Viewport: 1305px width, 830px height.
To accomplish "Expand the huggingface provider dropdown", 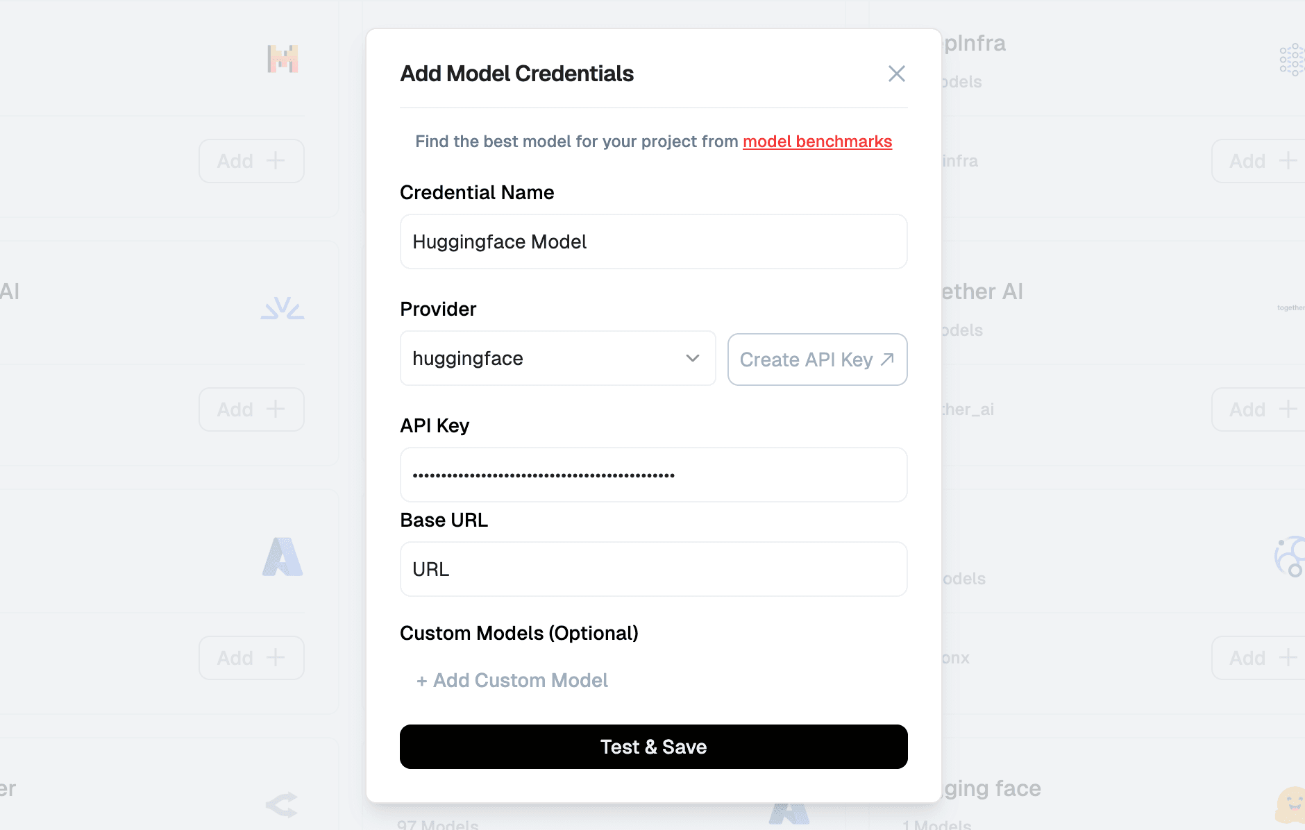I will pos(557,358).
